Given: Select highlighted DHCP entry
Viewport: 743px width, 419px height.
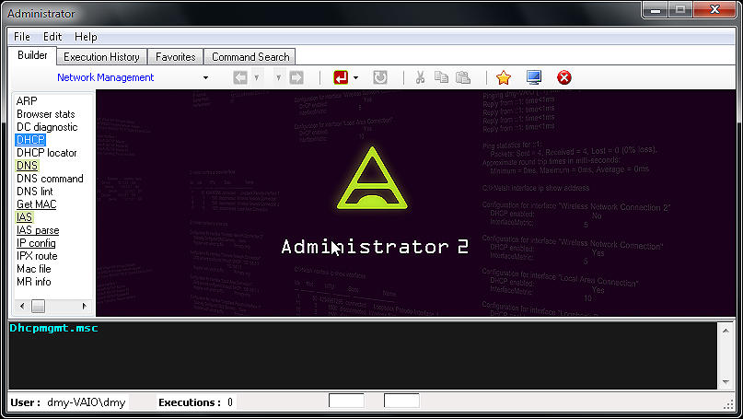Looking at the screenshot, I should click(x=30, y=140).
